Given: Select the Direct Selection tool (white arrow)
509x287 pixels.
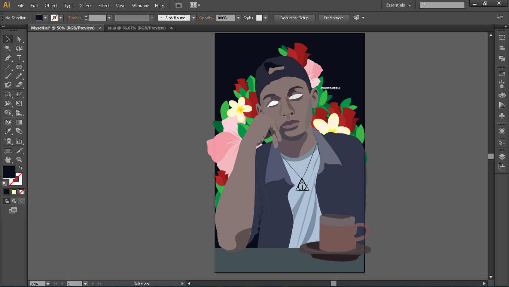Looking at the screenshot, I should point(19,39).
